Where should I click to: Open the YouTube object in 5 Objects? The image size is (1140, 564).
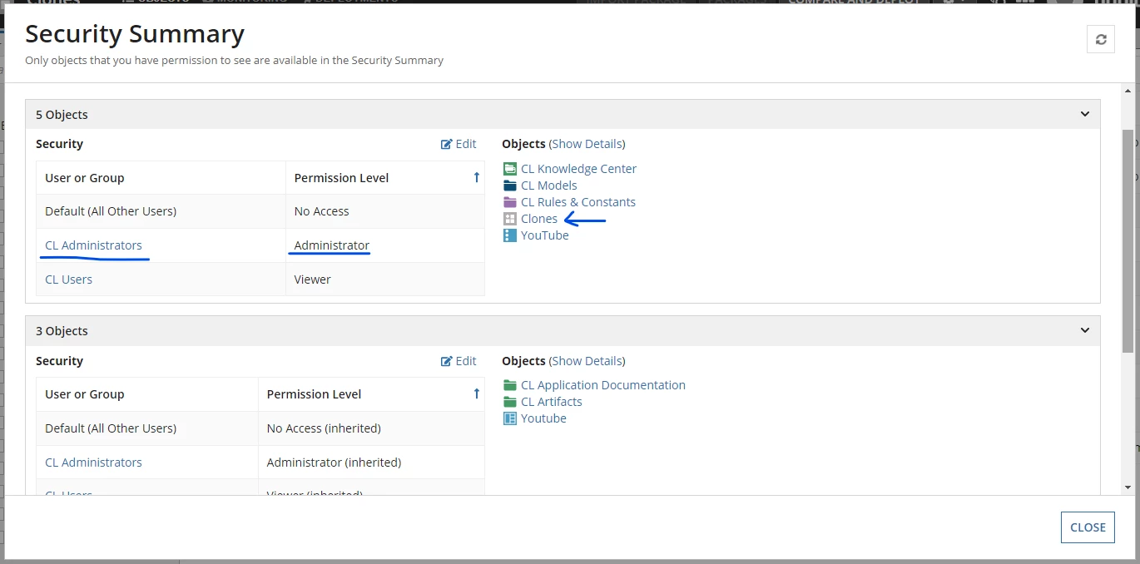544,235
